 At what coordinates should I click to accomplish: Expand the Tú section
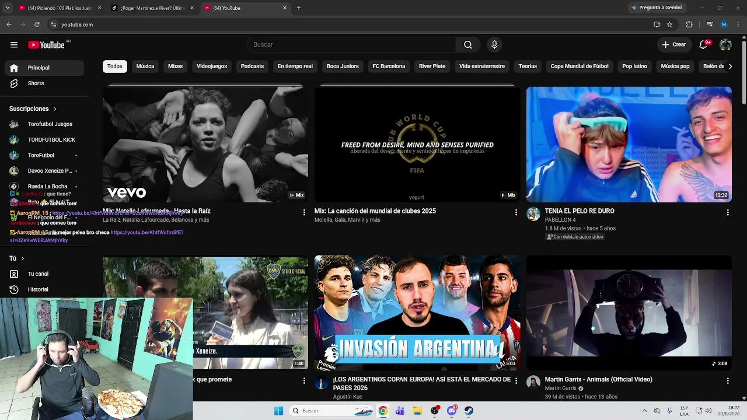[17, 258]
